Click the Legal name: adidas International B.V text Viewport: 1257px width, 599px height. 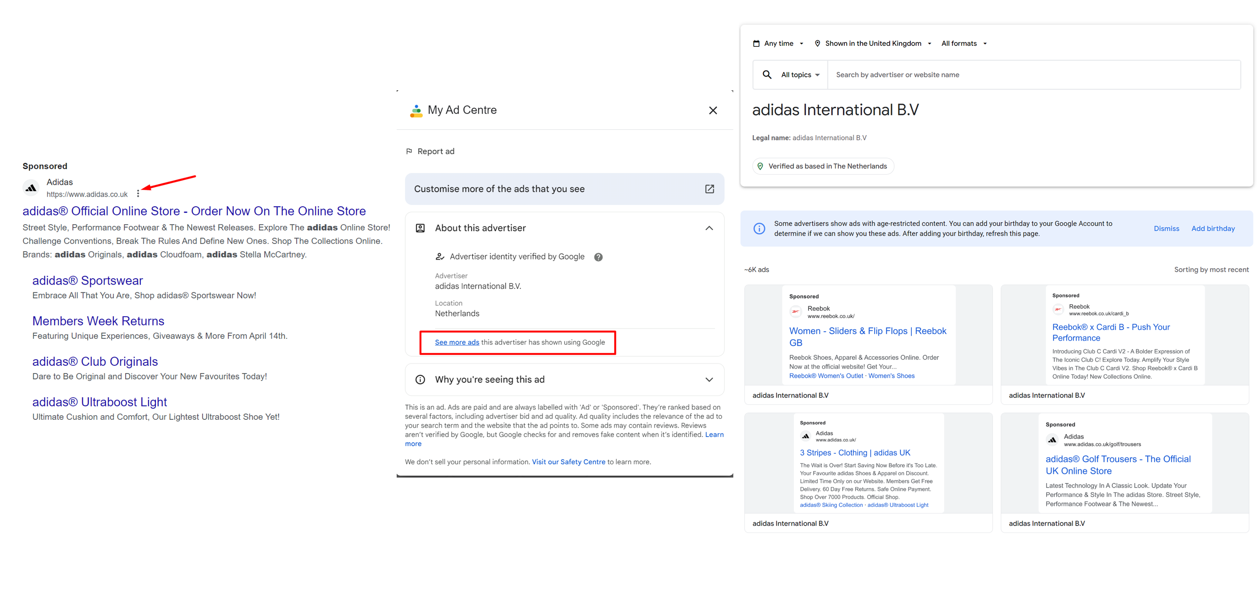[x=809, y=138]
